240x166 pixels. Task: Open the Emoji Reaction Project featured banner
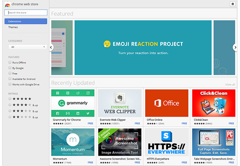pyautogui.click(x=143, y=47)
